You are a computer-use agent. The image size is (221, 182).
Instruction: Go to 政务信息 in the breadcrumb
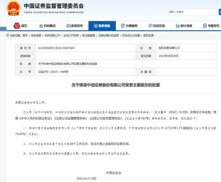[36, 35]
